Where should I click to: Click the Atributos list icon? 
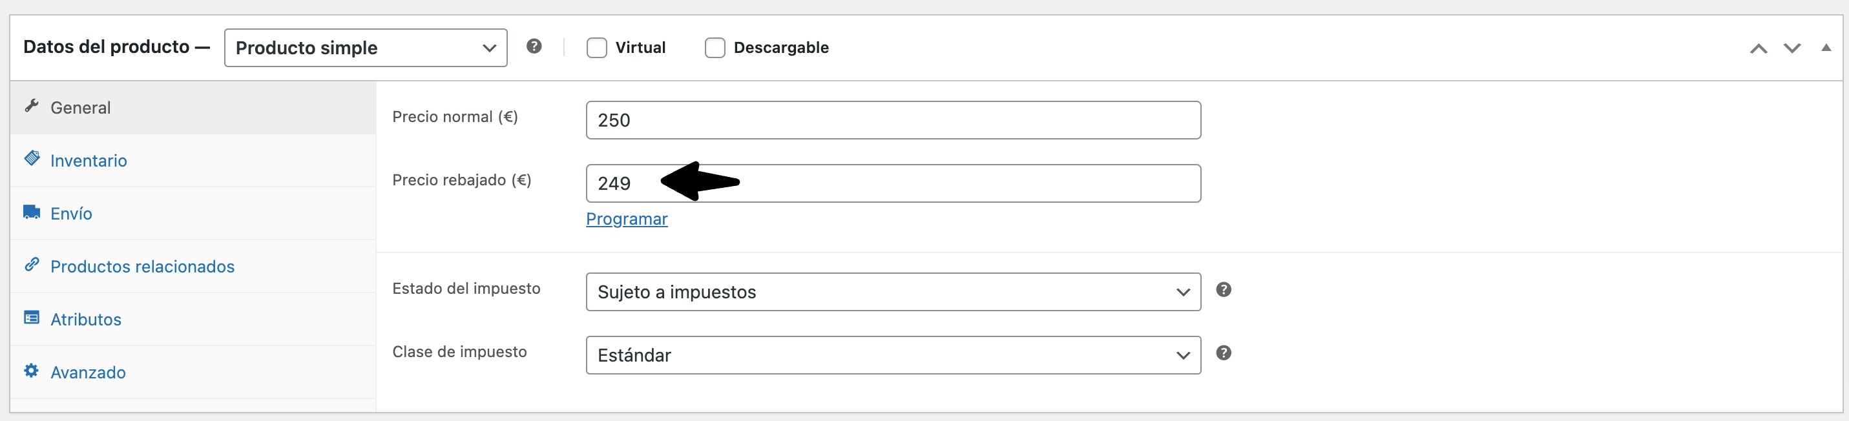(32, 318)
